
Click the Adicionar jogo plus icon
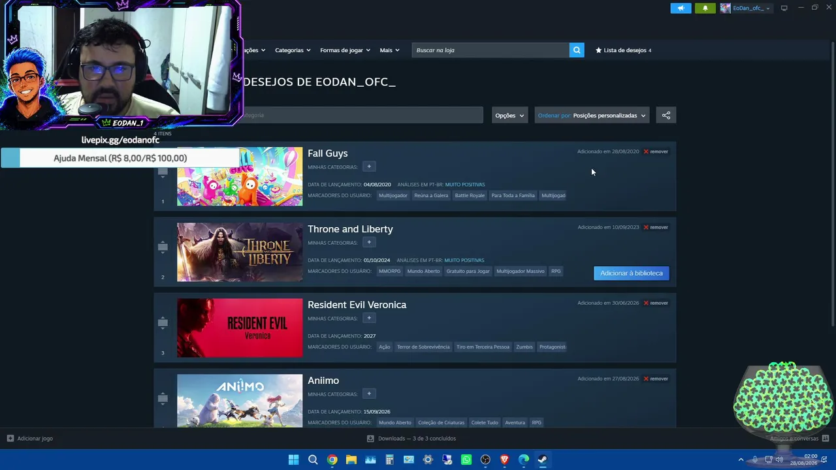pyautogui.click(x=10, y=439)
